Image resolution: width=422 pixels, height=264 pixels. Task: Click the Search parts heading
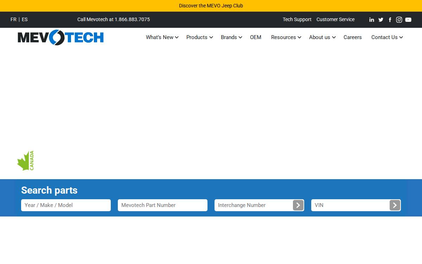(49, 190)
